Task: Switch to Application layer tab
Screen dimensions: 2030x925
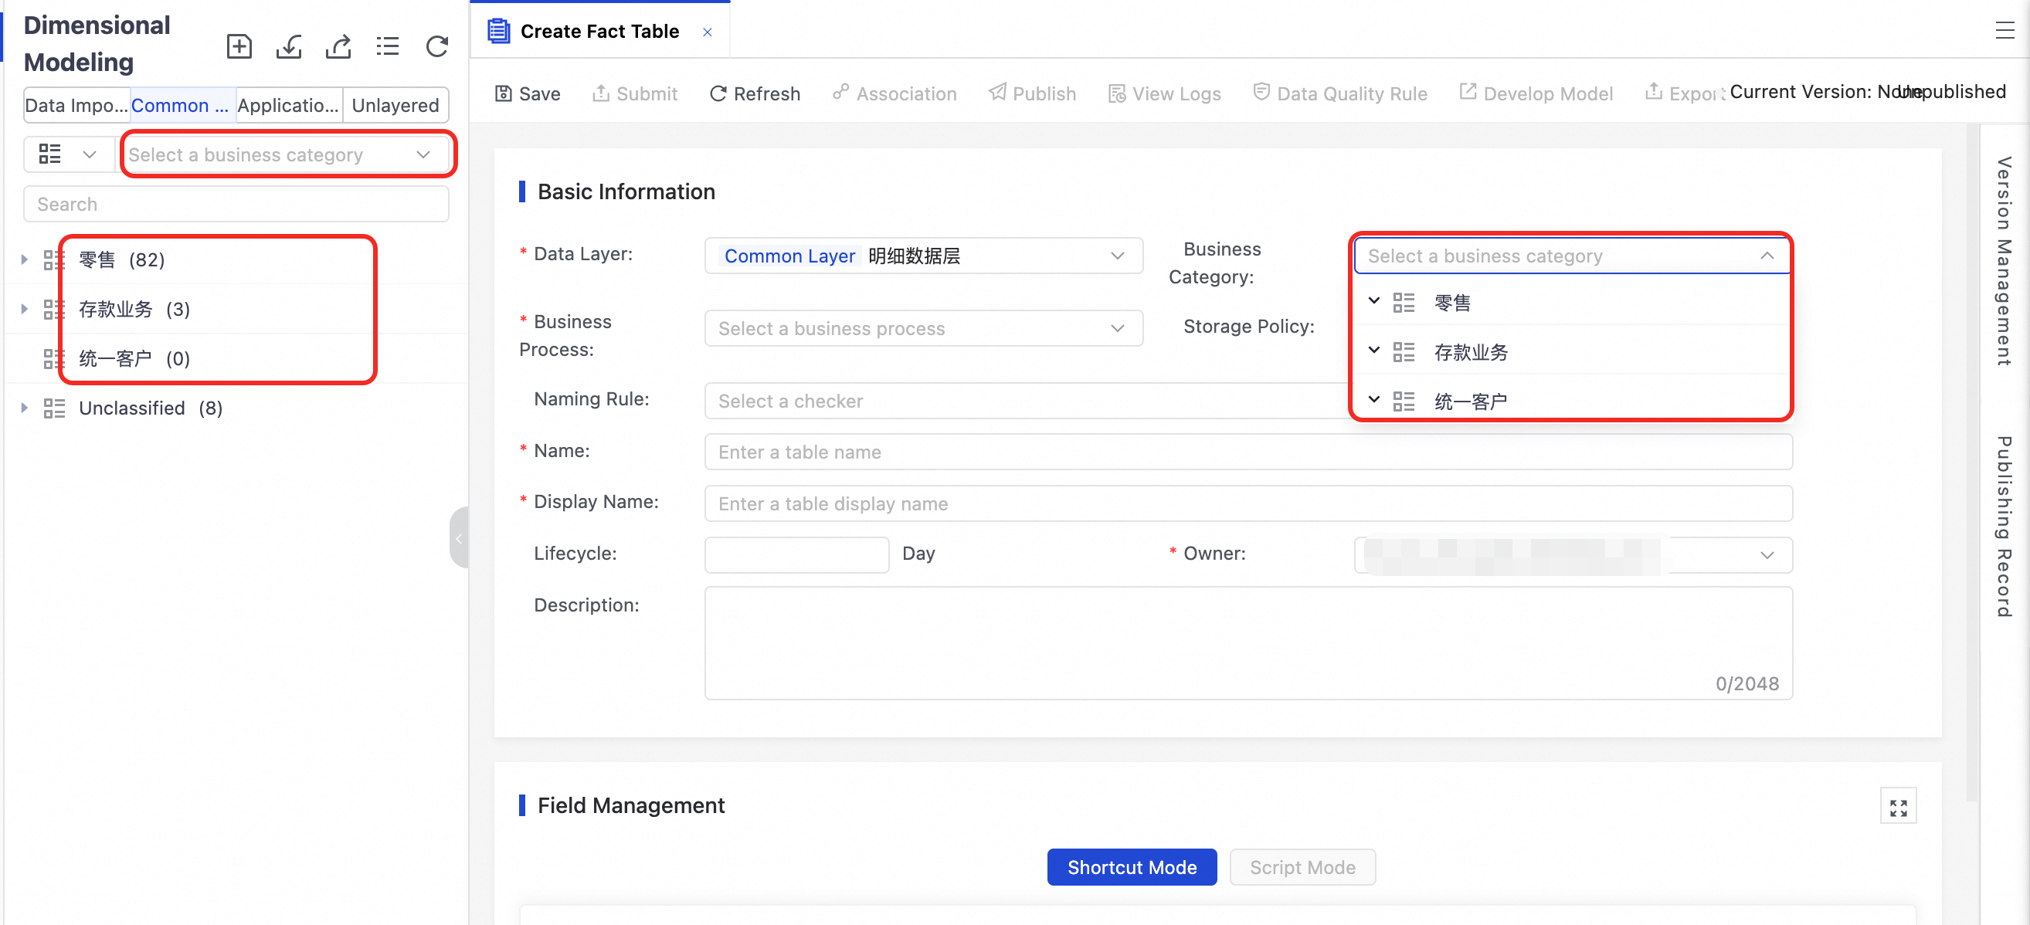Action: (x=288, y=106)
